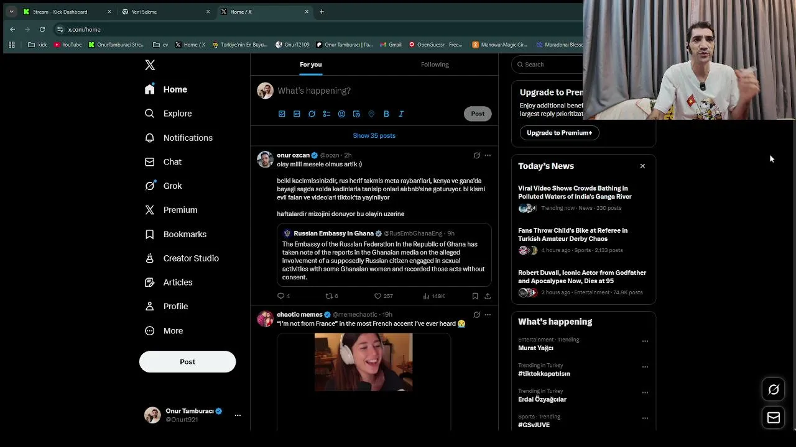The width and height of the screenshot is (796, 447).
Task: Open emoji picker in the composer
Action: (341, 114)
